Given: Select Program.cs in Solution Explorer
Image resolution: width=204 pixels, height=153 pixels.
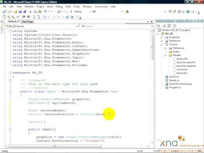Looking at the screenshot, I should (175, 88).
